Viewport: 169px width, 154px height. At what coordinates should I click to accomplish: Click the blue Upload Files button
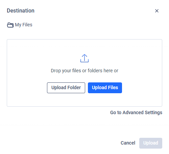coord(105,88)
